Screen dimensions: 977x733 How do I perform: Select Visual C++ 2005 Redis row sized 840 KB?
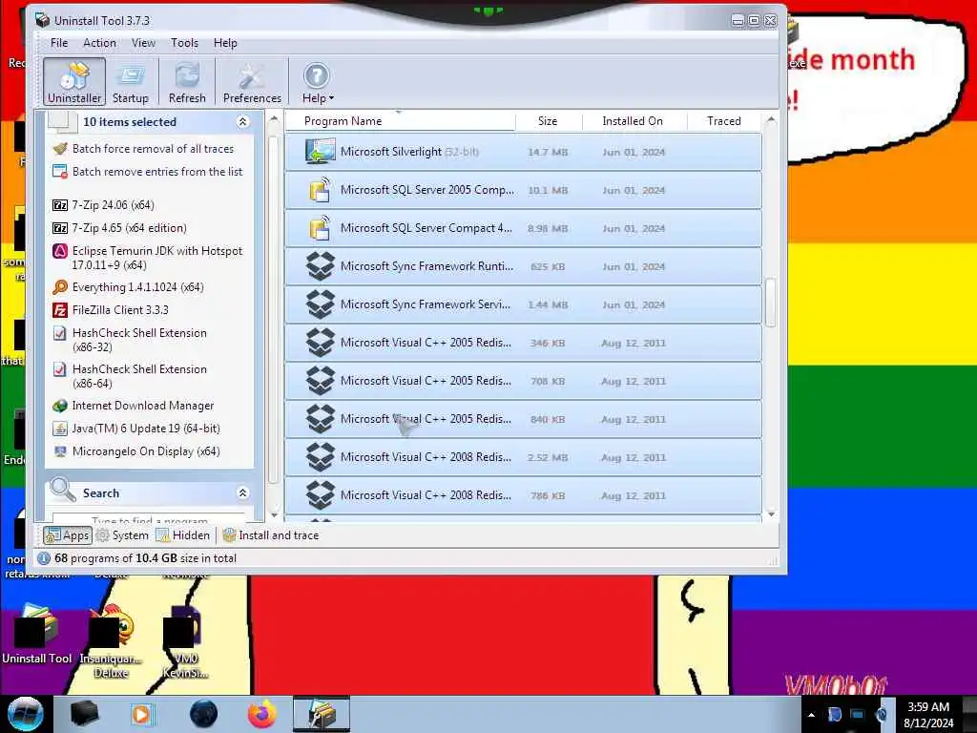coord(523,419)
